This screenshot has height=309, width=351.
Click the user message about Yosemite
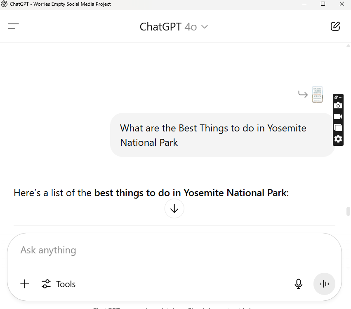click(222, 135)
